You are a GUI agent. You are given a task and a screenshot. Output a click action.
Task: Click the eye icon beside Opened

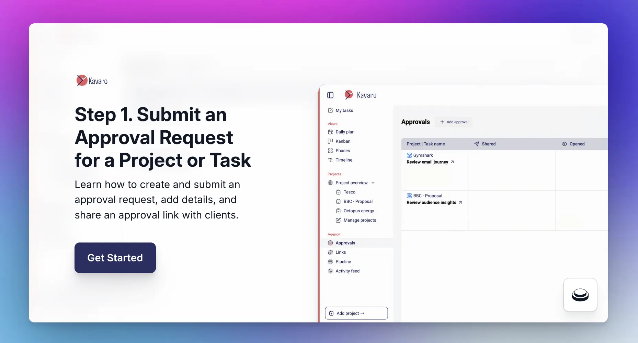click(564, 144)
